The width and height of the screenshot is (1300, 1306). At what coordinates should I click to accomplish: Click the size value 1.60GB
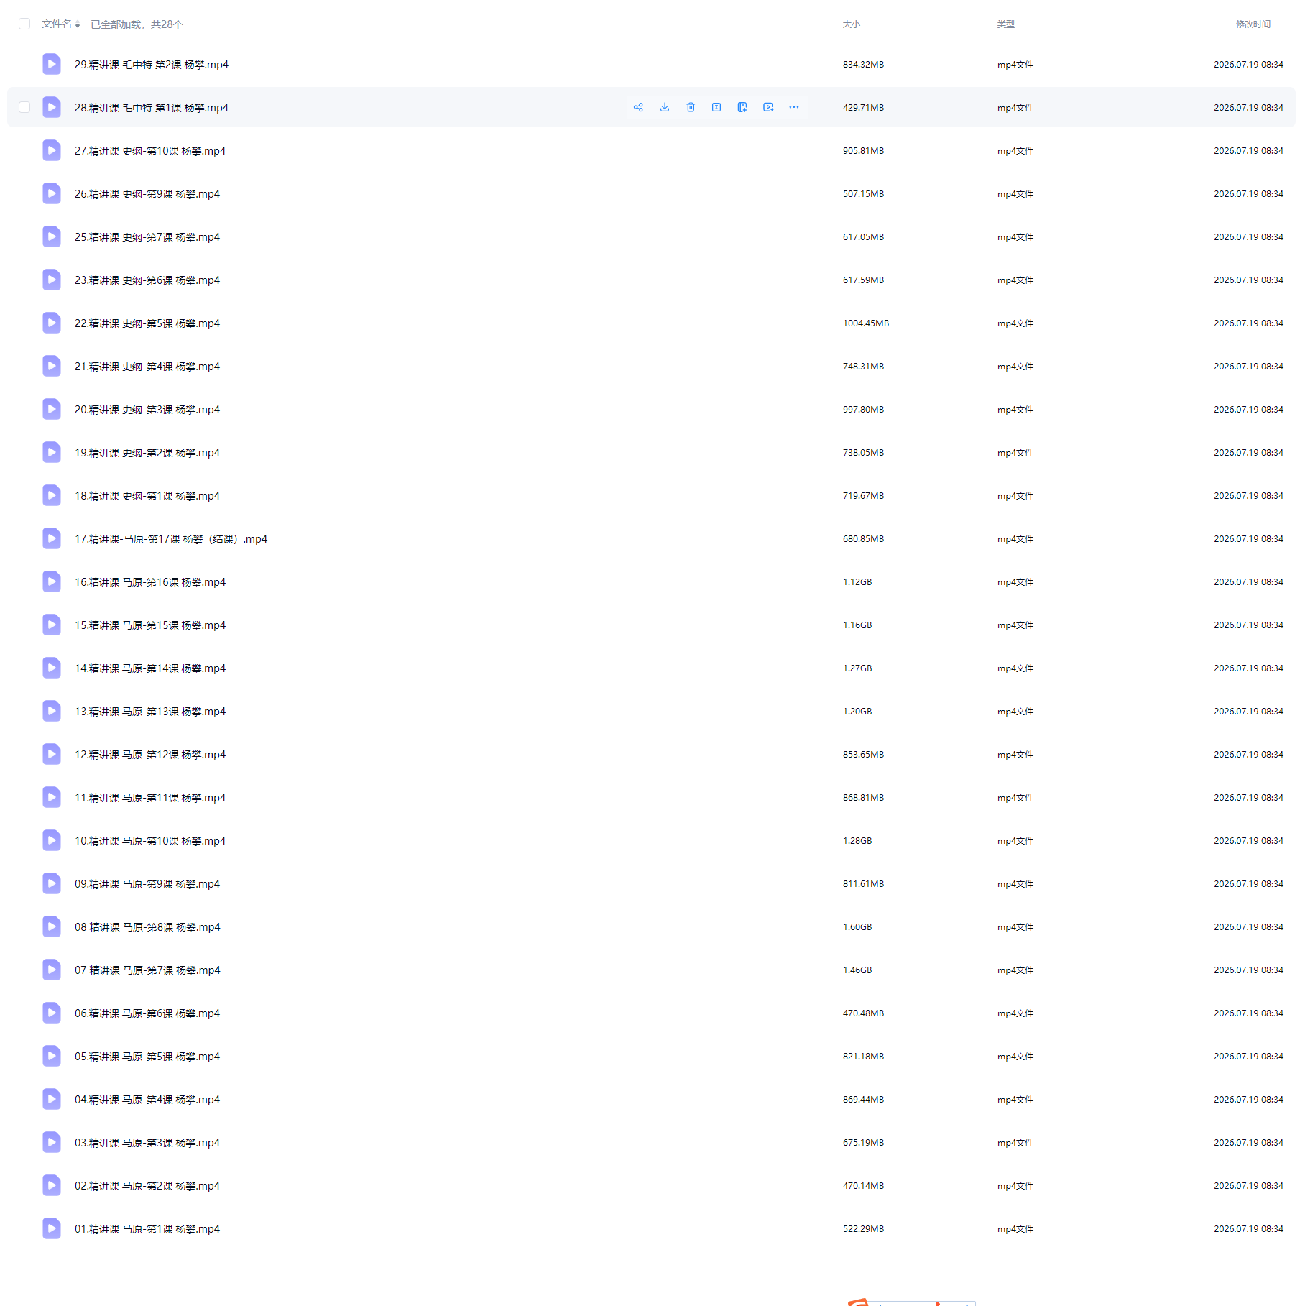857,927
